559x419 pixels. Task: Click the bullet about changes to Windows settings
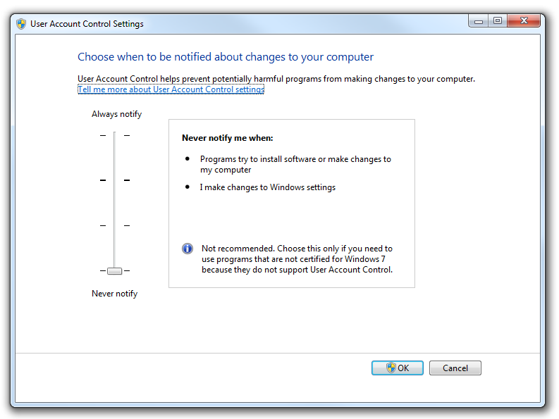click(267, 187)
